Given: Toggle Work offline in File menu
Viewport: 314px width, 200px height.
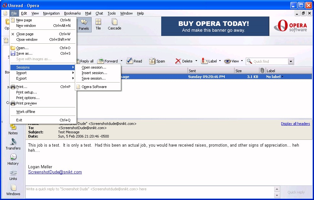Looking at the screenshot, I should tap(26, 112).
